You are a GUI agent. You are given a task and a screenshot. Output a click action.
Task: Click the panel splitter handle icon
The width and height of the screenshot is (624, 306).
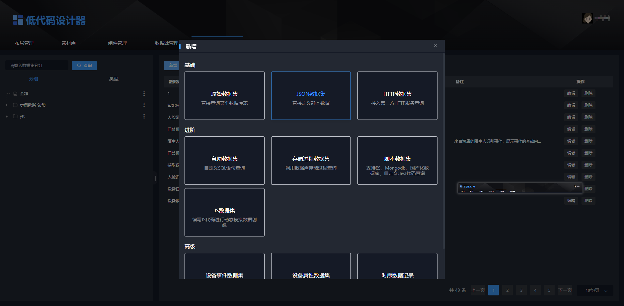tap(155, 178)
